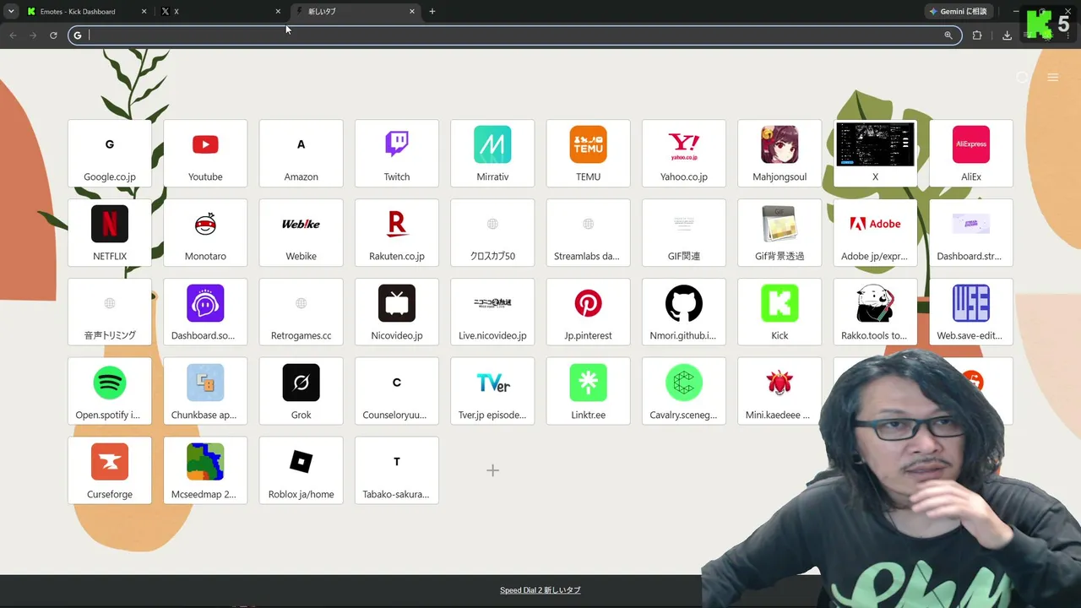
Task: Open the Live.nicovideo.jp speed dial
Action: (492, 312)
